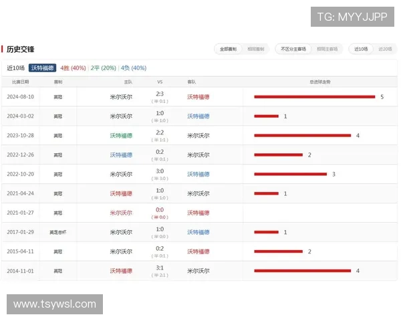Open home team 米尔沃尔 in 2024-08-10 match

[121, 97]
